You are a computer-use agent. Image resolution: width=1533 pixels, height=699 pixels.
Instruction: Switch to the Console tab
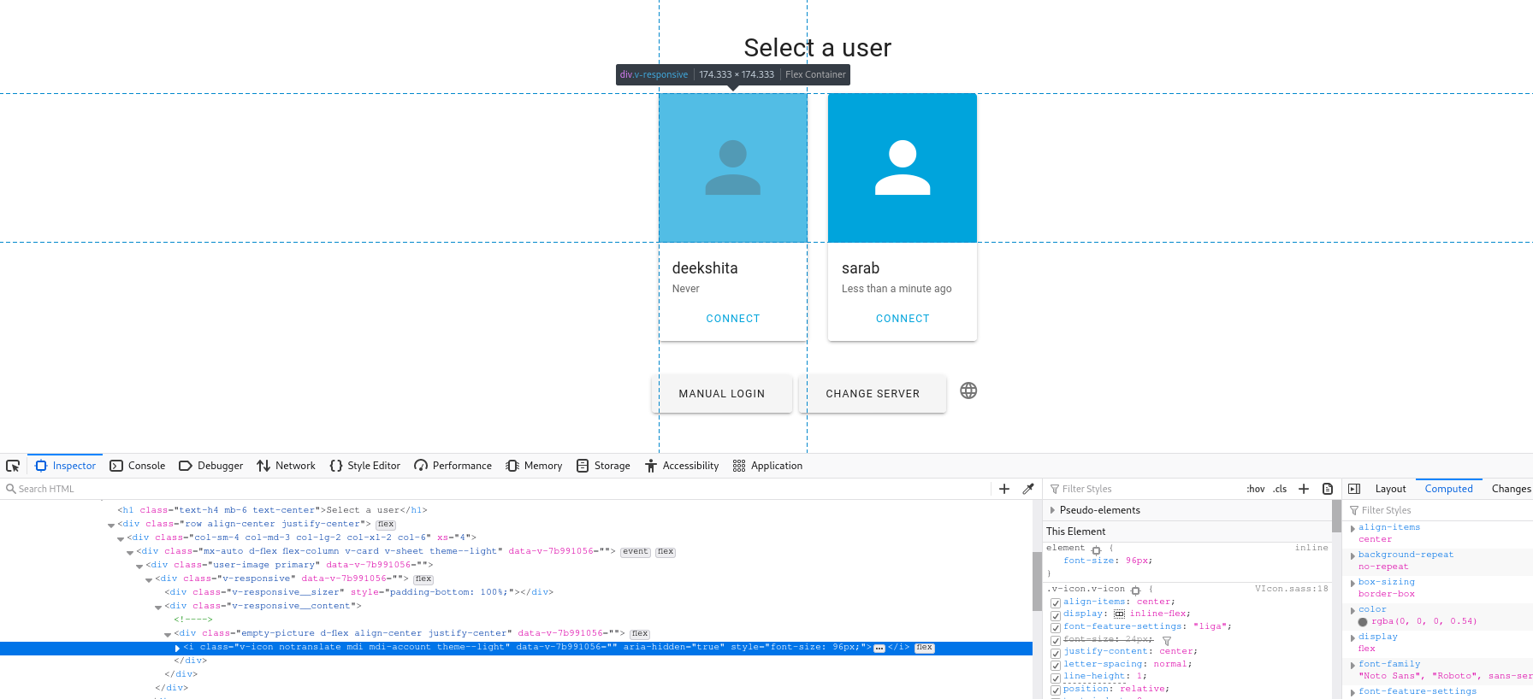coord(138,466)
